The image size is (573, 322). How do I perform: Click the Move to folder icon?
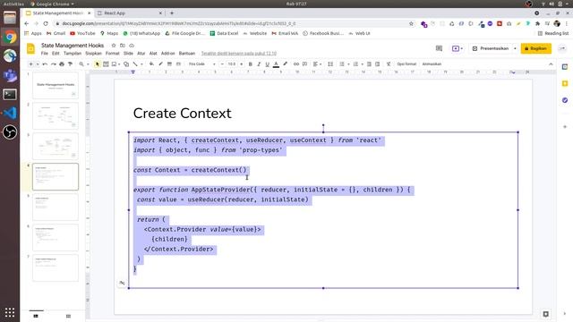pyautogui.click(x=123, y=46)
